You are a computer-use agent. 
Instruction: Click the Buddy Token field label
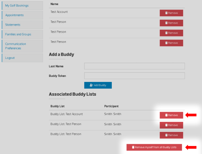tap(57, 76)
